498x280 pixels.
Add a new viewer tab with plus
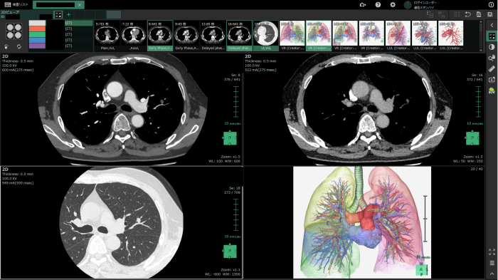pyautogui.click(x=68, y=15)
